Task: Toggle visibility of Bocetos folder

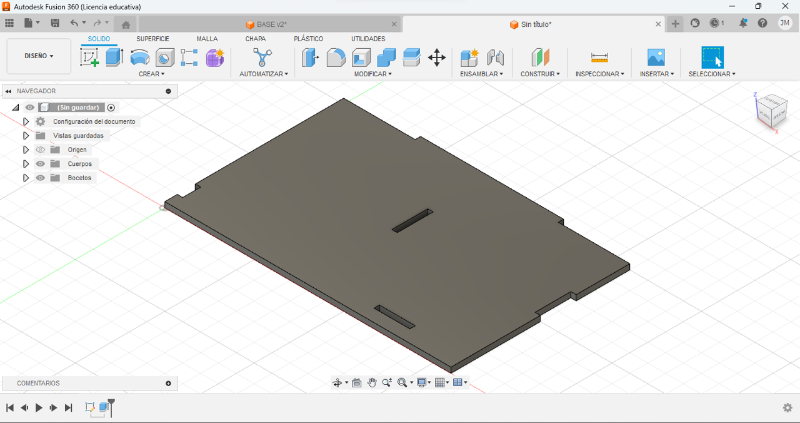Action: click(x=41, y=178)
